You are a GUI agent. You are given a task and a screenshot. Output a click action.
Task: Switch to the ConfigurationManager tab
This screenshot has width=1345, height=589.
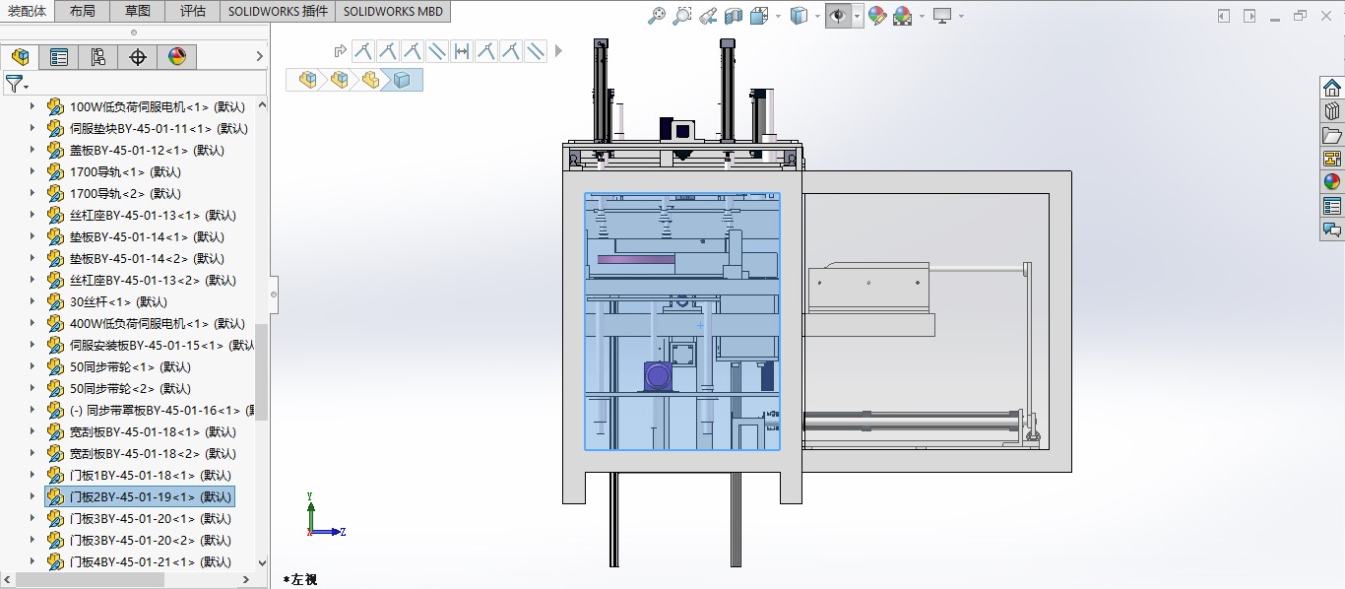[98, 57]
